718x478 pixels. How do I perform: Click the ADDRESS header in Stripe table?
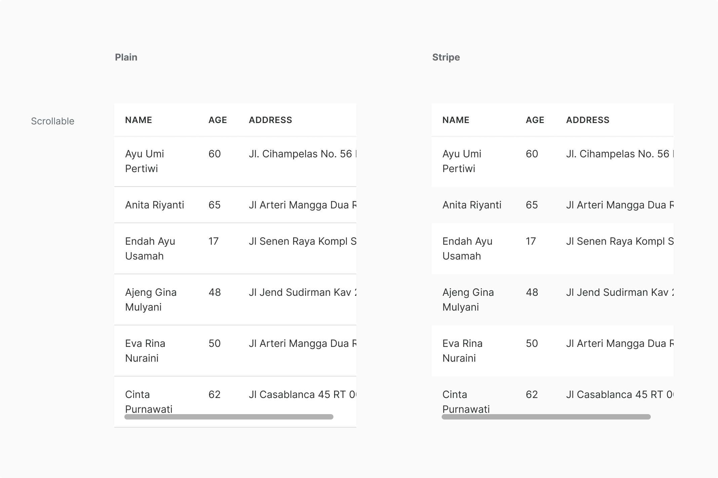coord(588,120)
